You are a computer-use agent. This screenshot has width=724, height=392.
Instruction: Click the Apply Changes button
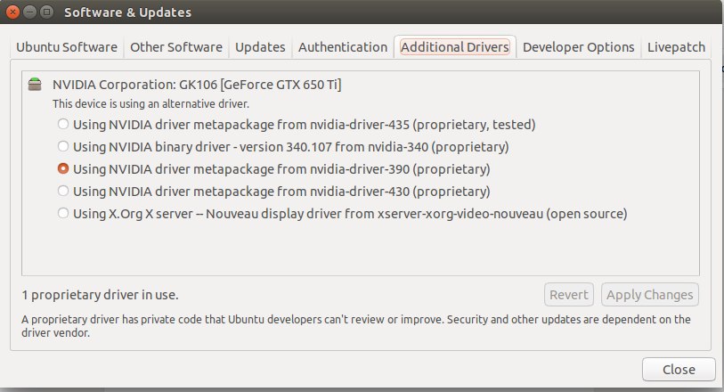coord(650,295)
